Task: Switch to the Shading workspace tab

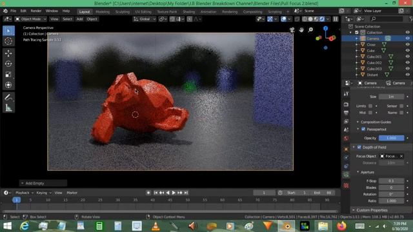Action: (x=188, y=12)
